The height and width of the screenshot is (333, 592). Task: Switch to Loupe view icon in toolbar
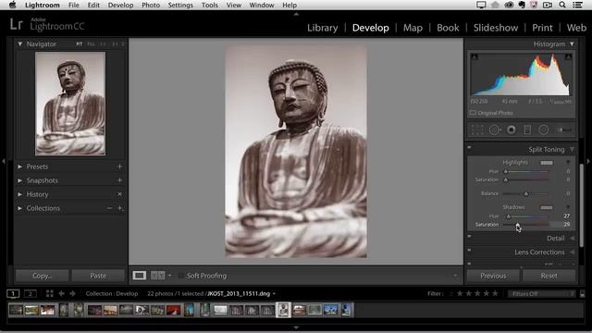(x=140, y=276)
